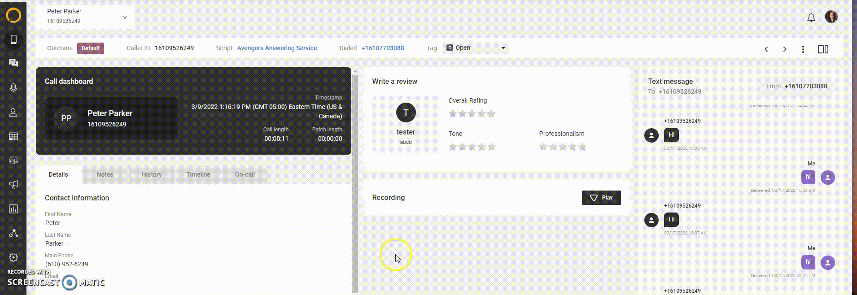
Task: Toggle the split-panel layout icon
Action: 823,49
